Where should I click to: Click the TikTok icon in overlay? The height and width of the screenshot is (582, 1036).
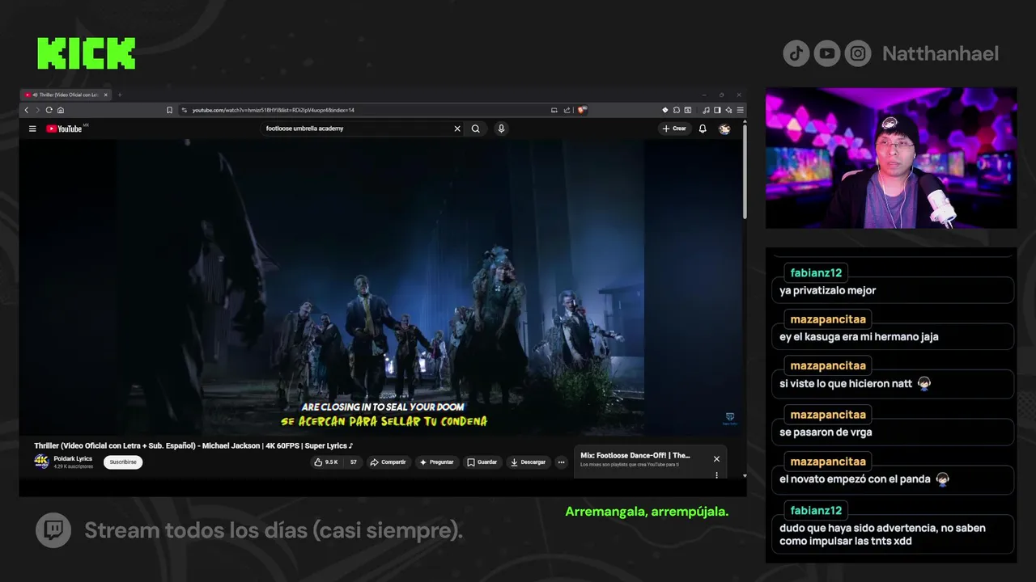coord(796,53)
